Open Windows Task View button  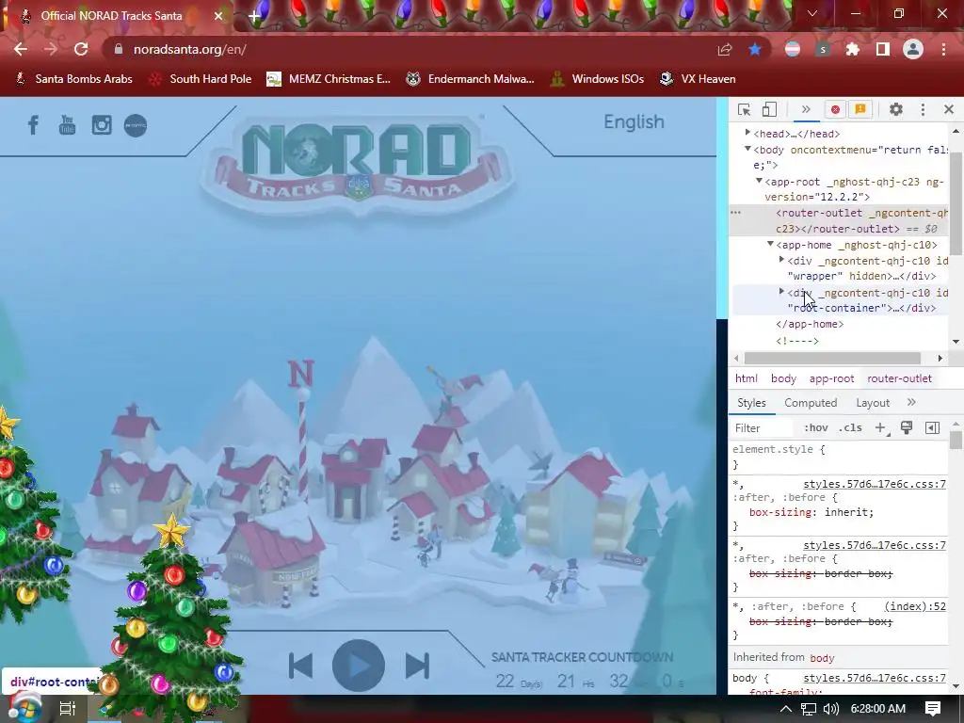point(67,709)
